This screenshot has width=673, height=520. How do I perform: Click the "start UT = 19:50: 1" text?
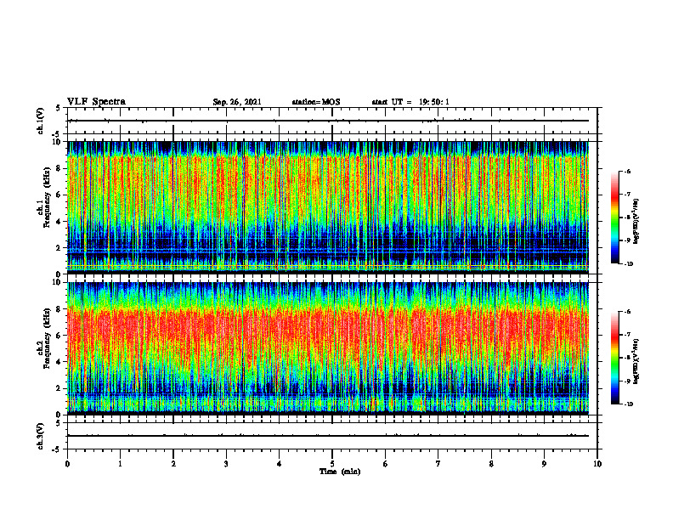click(x=410, y=102)
